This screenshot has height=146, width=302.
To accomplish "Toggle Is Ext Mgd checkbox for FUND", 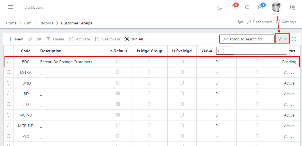I will pos(182,83).
